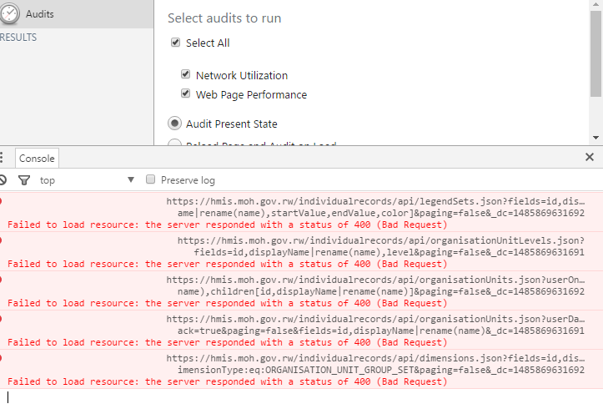This screenshot has height=414, width=603.
Task: Close the console drawer with the X
Action: (x=590, y=157)
